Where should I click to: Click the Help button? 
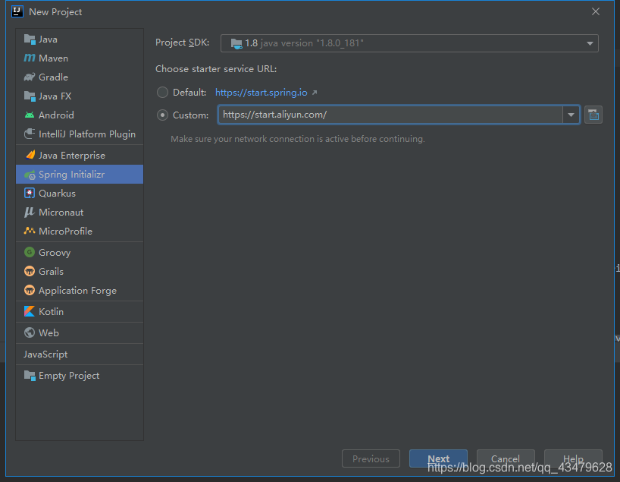(573, 458)
